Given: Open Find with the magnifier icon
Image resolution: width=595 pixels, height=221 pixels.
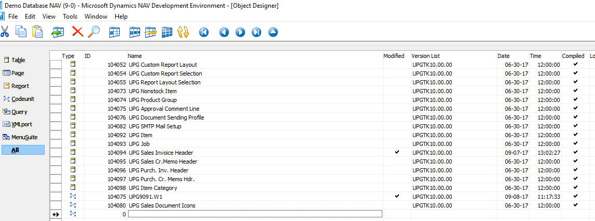Looking at the screenshot, I should 94,32.
